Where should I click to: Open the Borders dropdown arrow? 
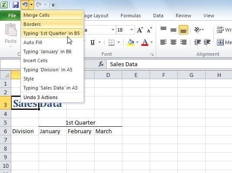pos(119,42)
